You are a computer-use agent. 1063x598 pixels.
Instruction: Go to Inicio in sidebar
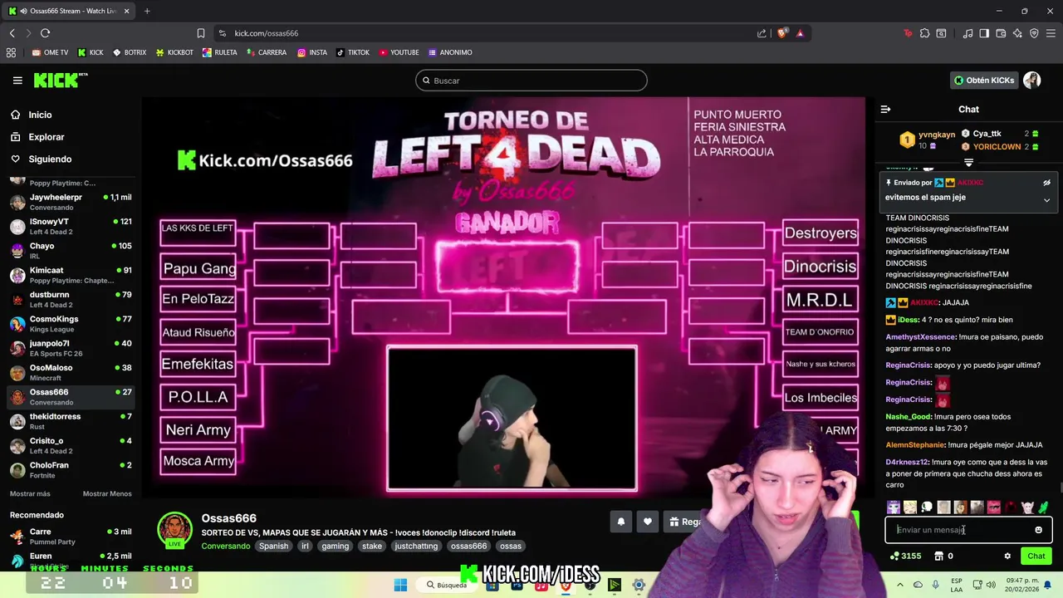click(40, 115)
